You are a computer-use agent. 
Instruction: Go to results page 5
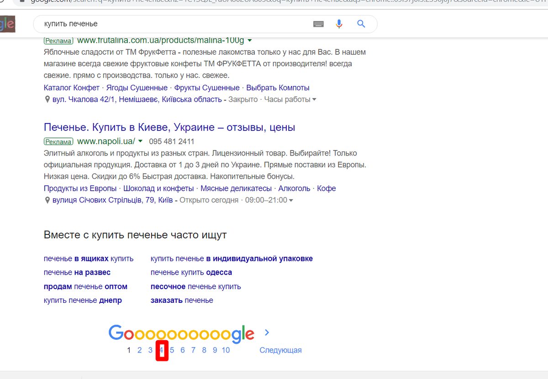coord(172,350)
